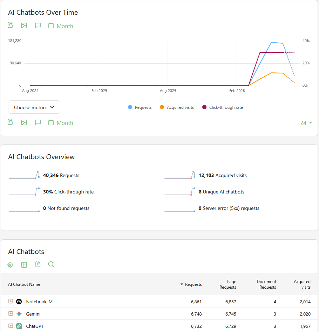Click comment icon below Choose metrics
Viewport: 319px width, 332px height.
[x=38, y=122]
